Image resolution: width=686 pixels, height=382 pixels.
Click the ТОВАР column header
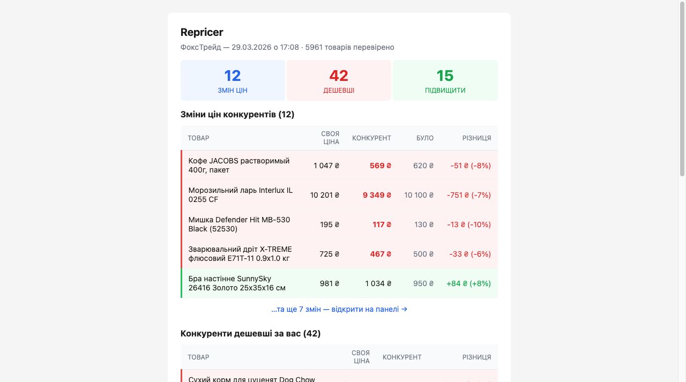[x=198, y=138]
